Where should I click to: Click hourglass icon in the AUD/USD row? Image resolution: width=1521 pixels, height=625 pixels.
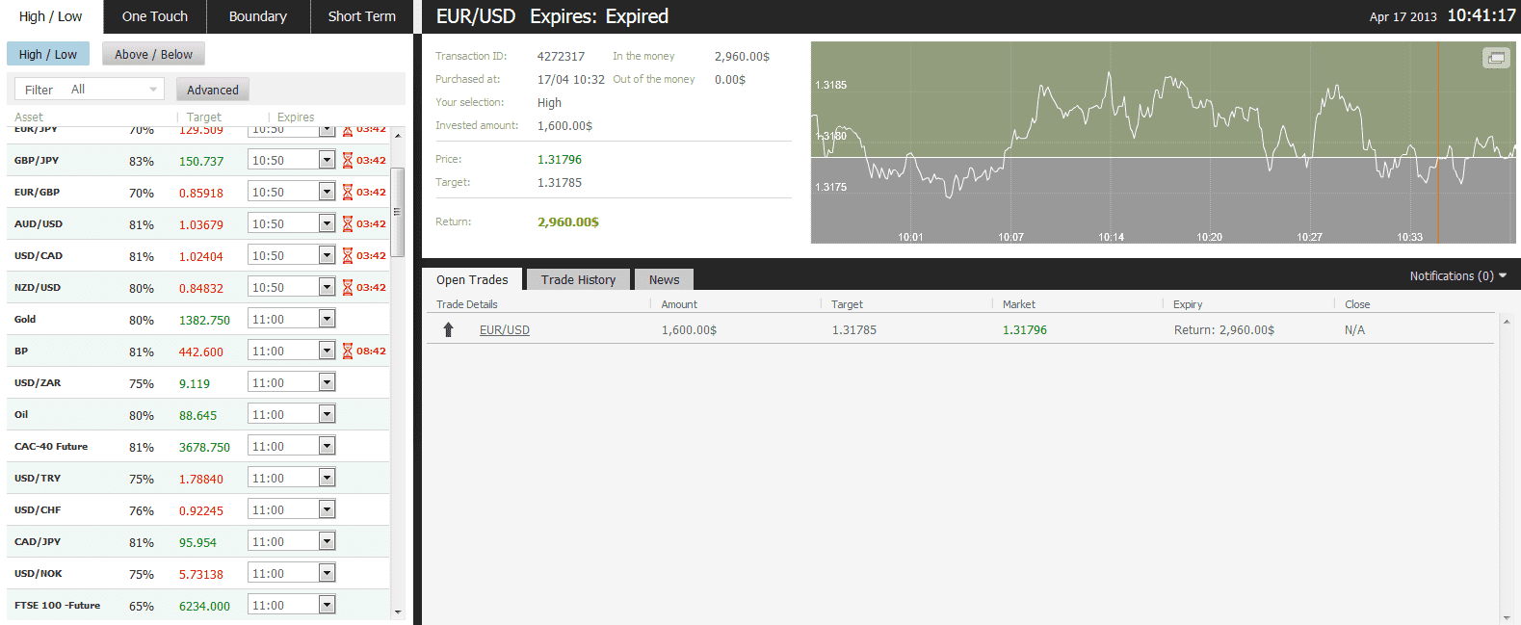point(348,224)
